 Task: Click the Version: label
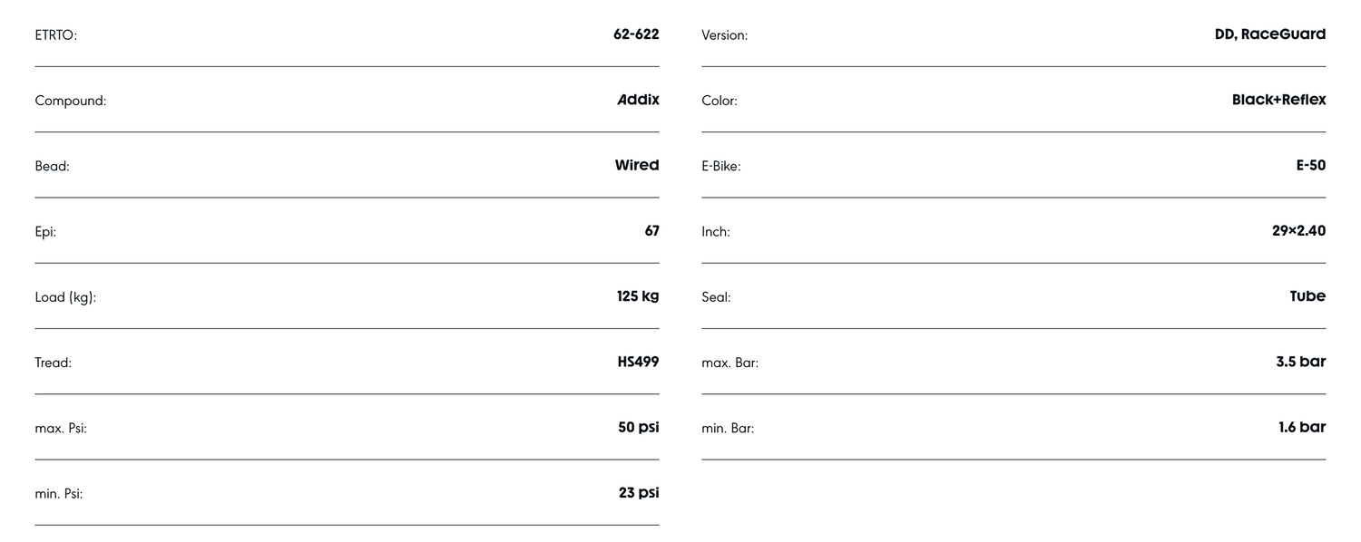point(724,35)
